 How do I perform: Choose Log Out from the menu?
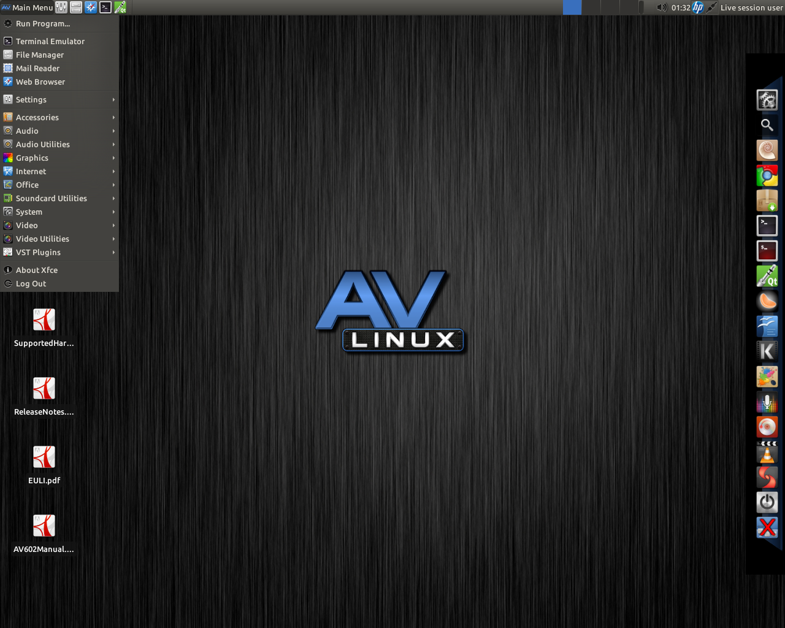coord(59,283)
